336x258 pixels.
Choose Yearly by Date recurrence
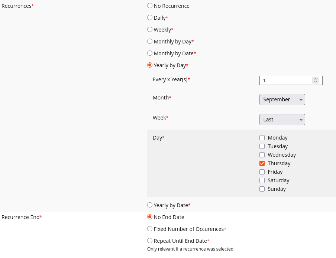coord(150,205)
